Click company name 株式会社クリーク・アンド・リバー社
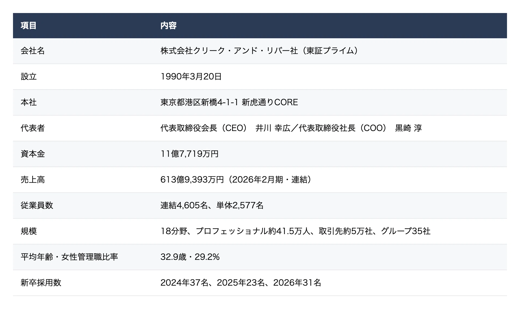Screen dimensions: 520x309 (x=229, y=51)
